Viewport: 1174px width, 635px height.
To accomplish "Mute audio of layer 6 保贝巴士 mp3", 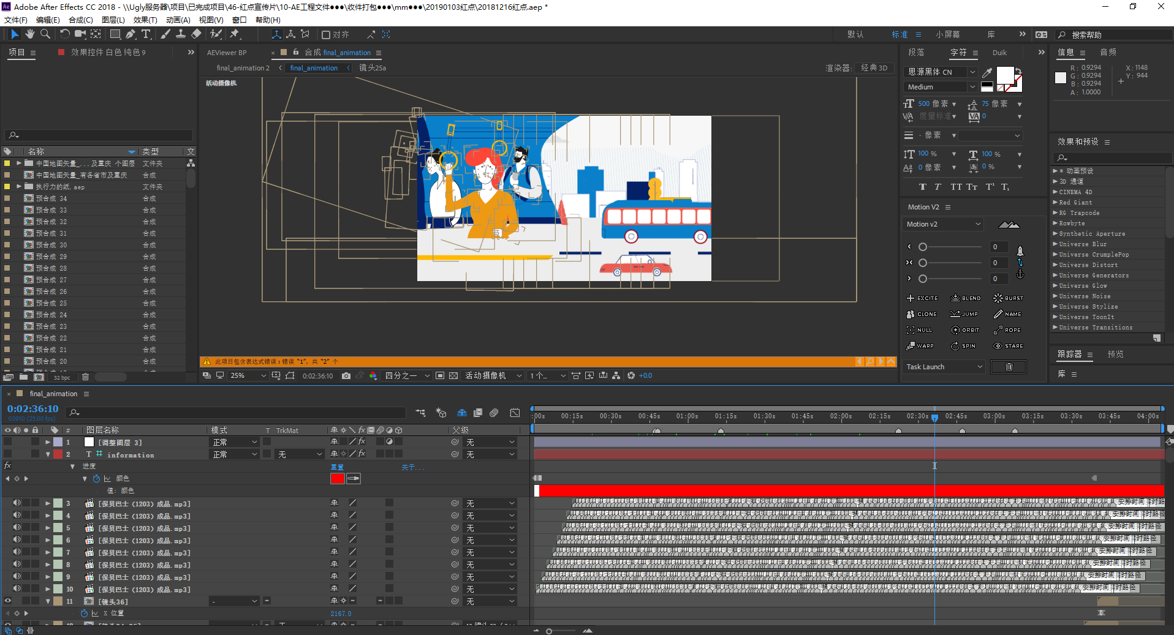I will point(17,539).
